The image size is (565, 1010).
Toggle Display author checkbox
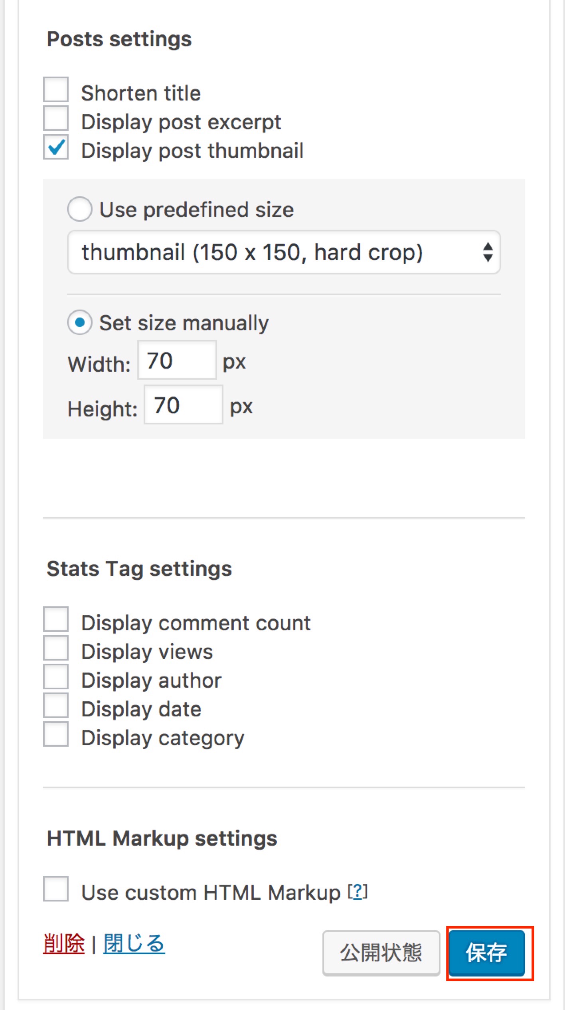click(x=56, y=677)
